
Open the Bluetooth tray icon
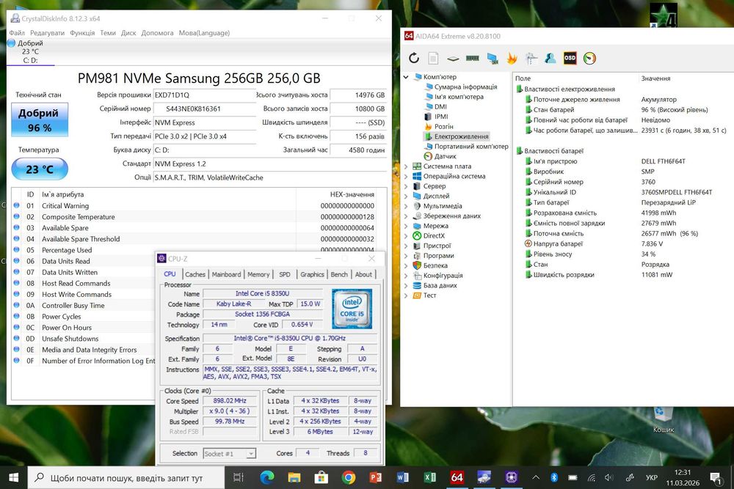tap(554, 477)
